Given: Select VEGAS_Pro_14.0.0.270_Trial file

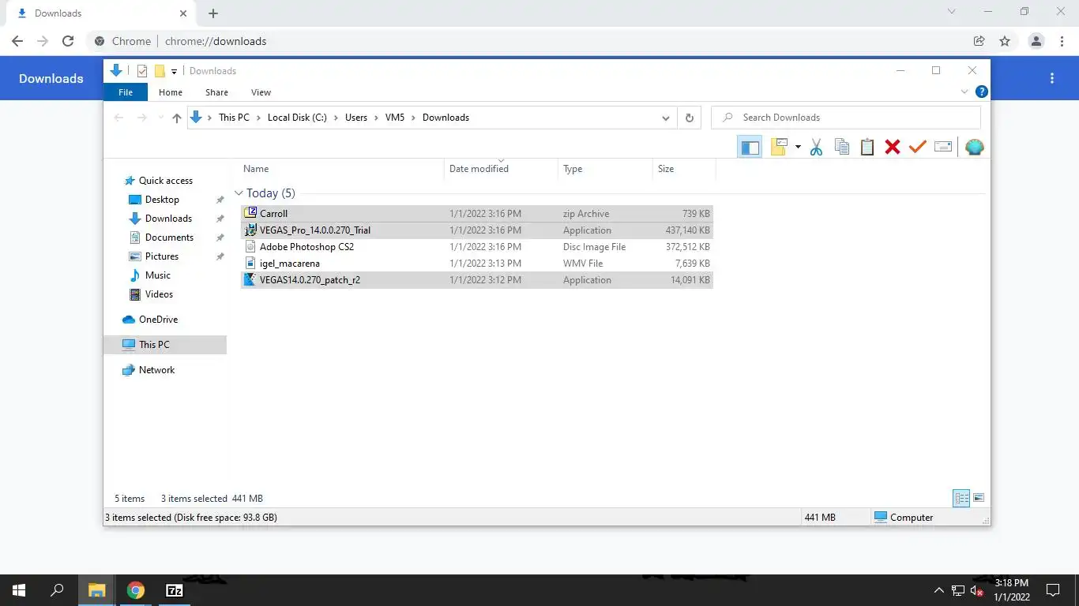Looking at the screenshot, I should pos(477,230).
